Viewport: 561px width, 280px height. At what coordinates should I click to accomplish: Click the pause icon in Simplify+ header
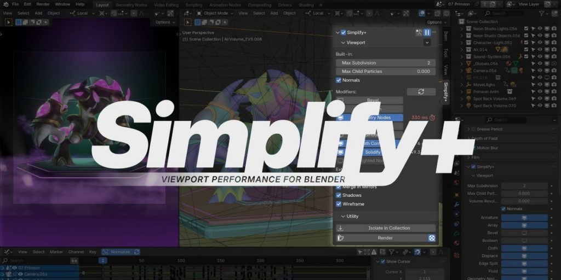(x=427, y=32)
